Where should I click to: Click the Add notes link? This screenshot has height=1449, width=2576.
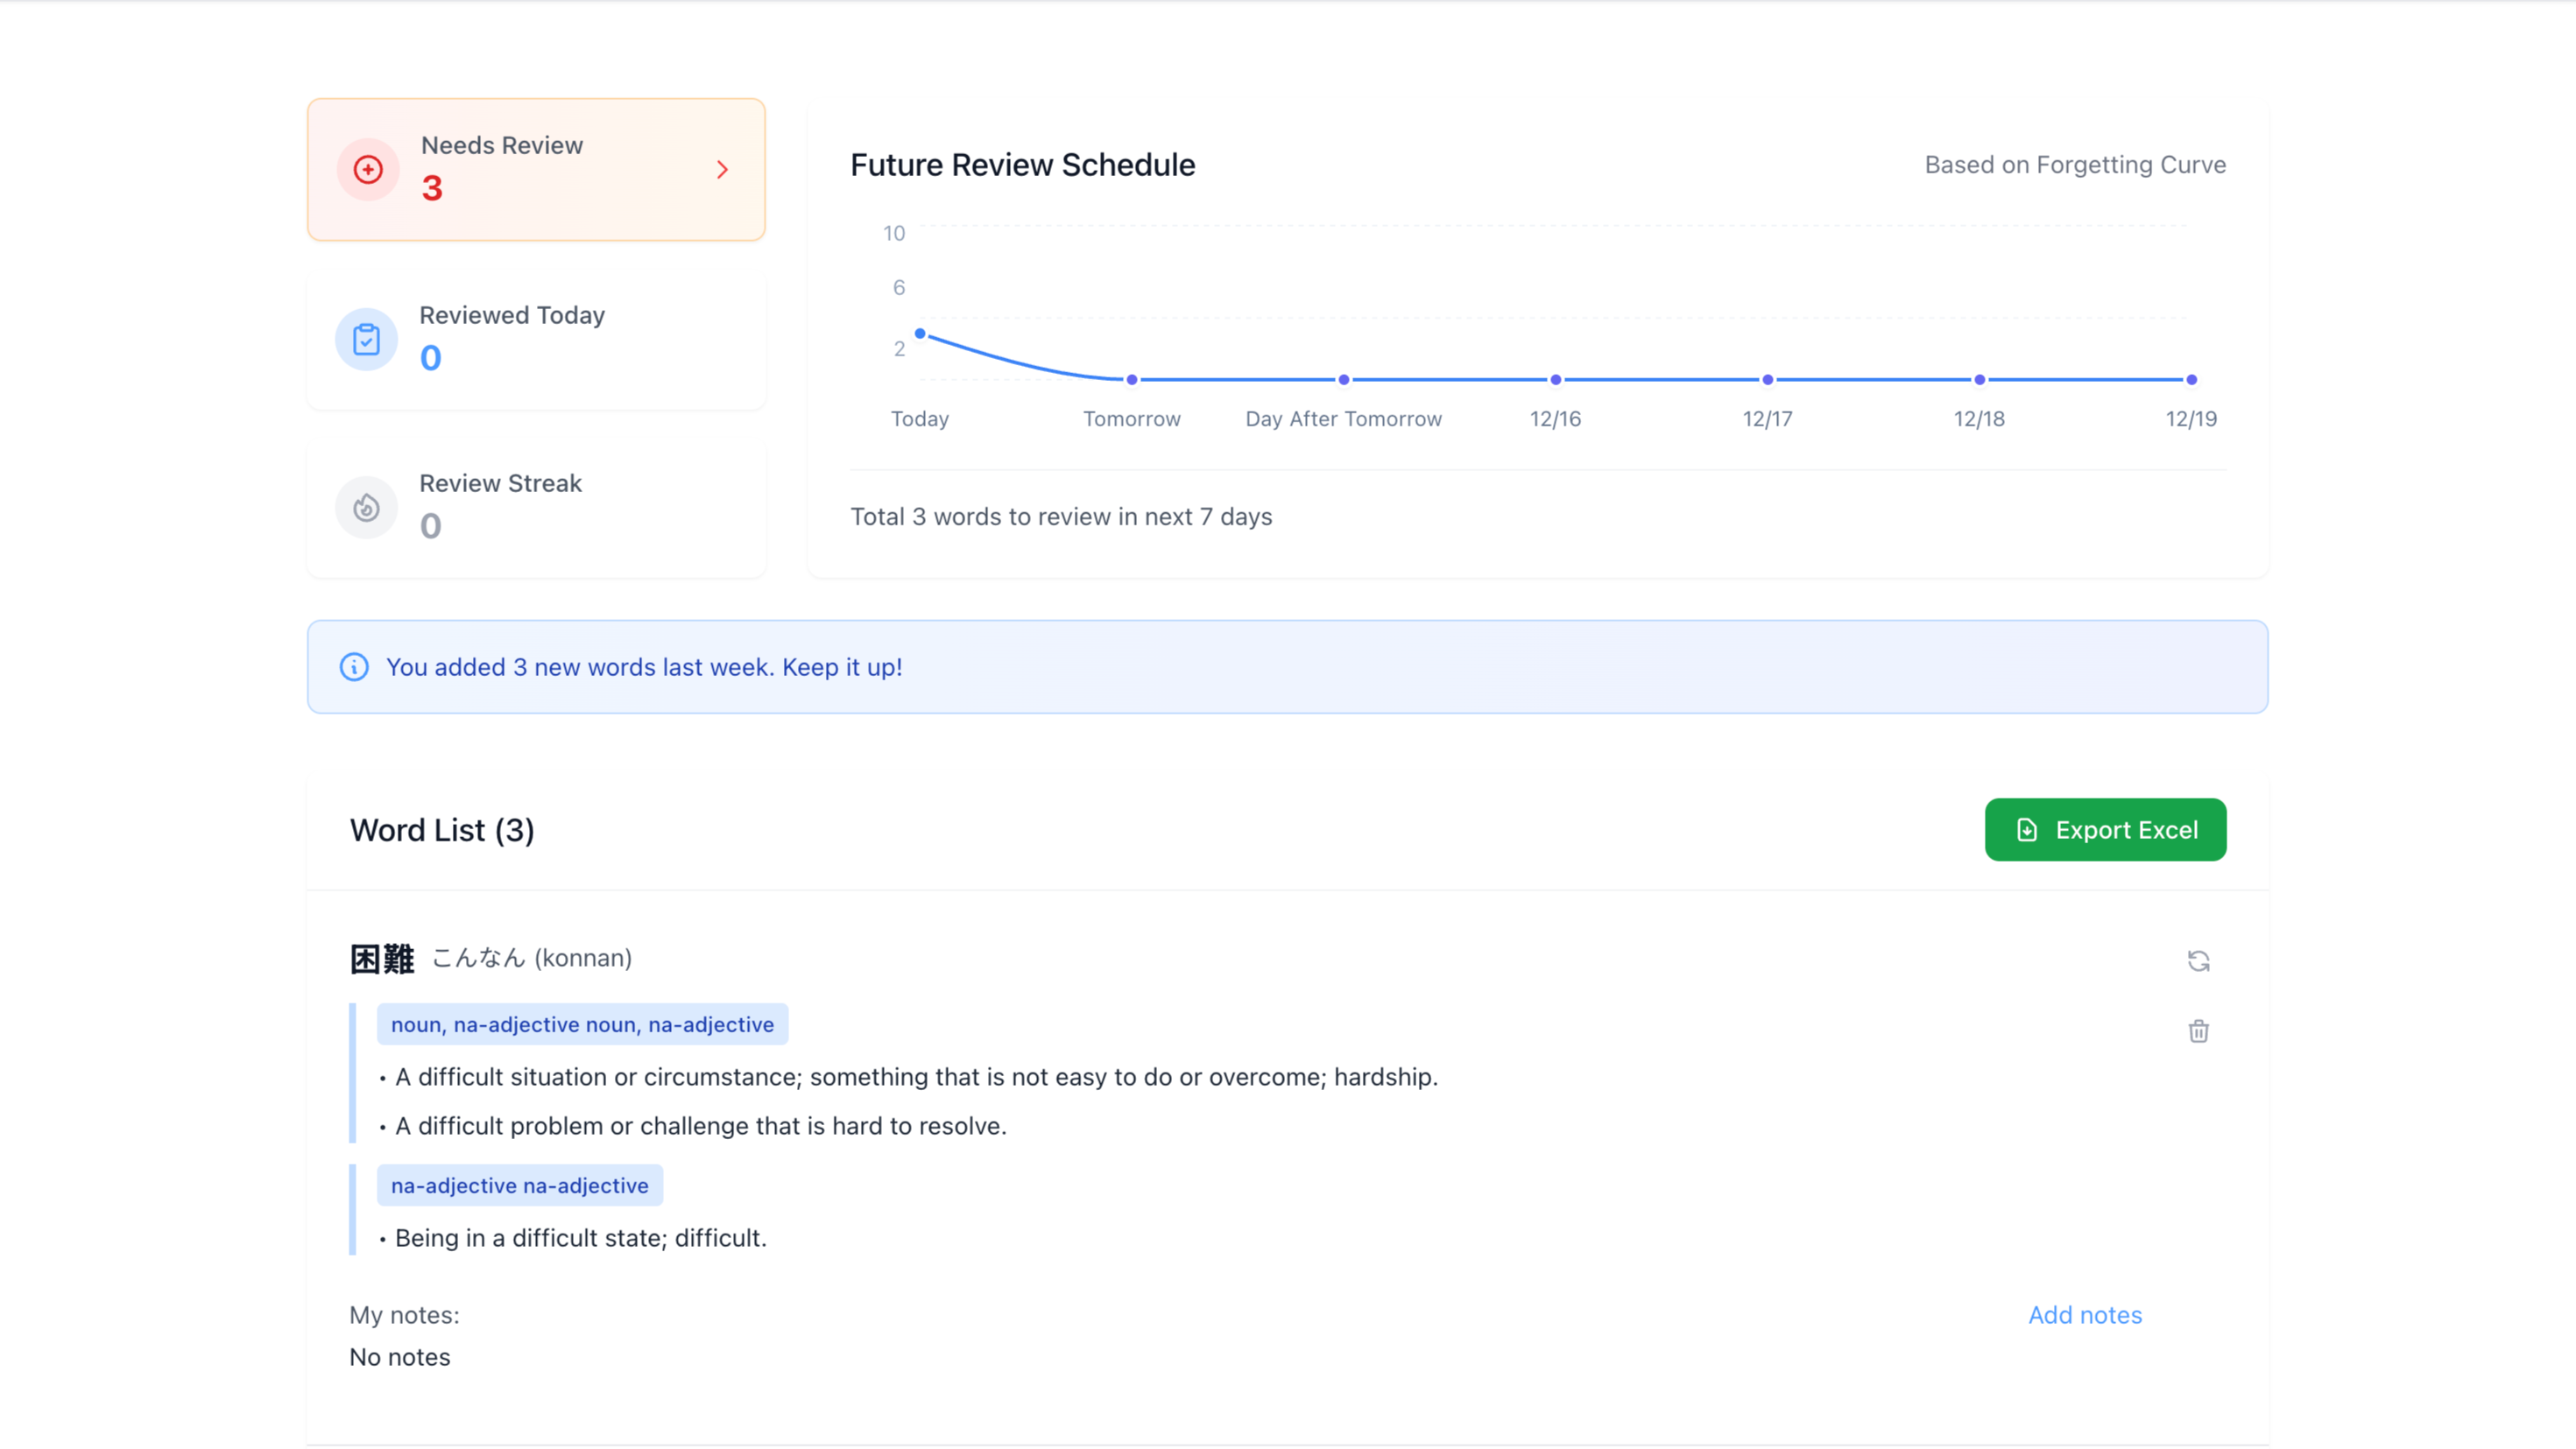click(x=2085, y=1315)
